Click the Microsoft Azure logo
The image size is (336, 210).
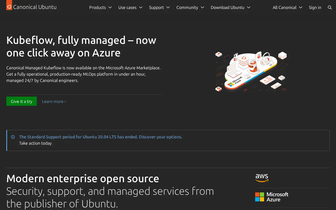coord(272,197)
